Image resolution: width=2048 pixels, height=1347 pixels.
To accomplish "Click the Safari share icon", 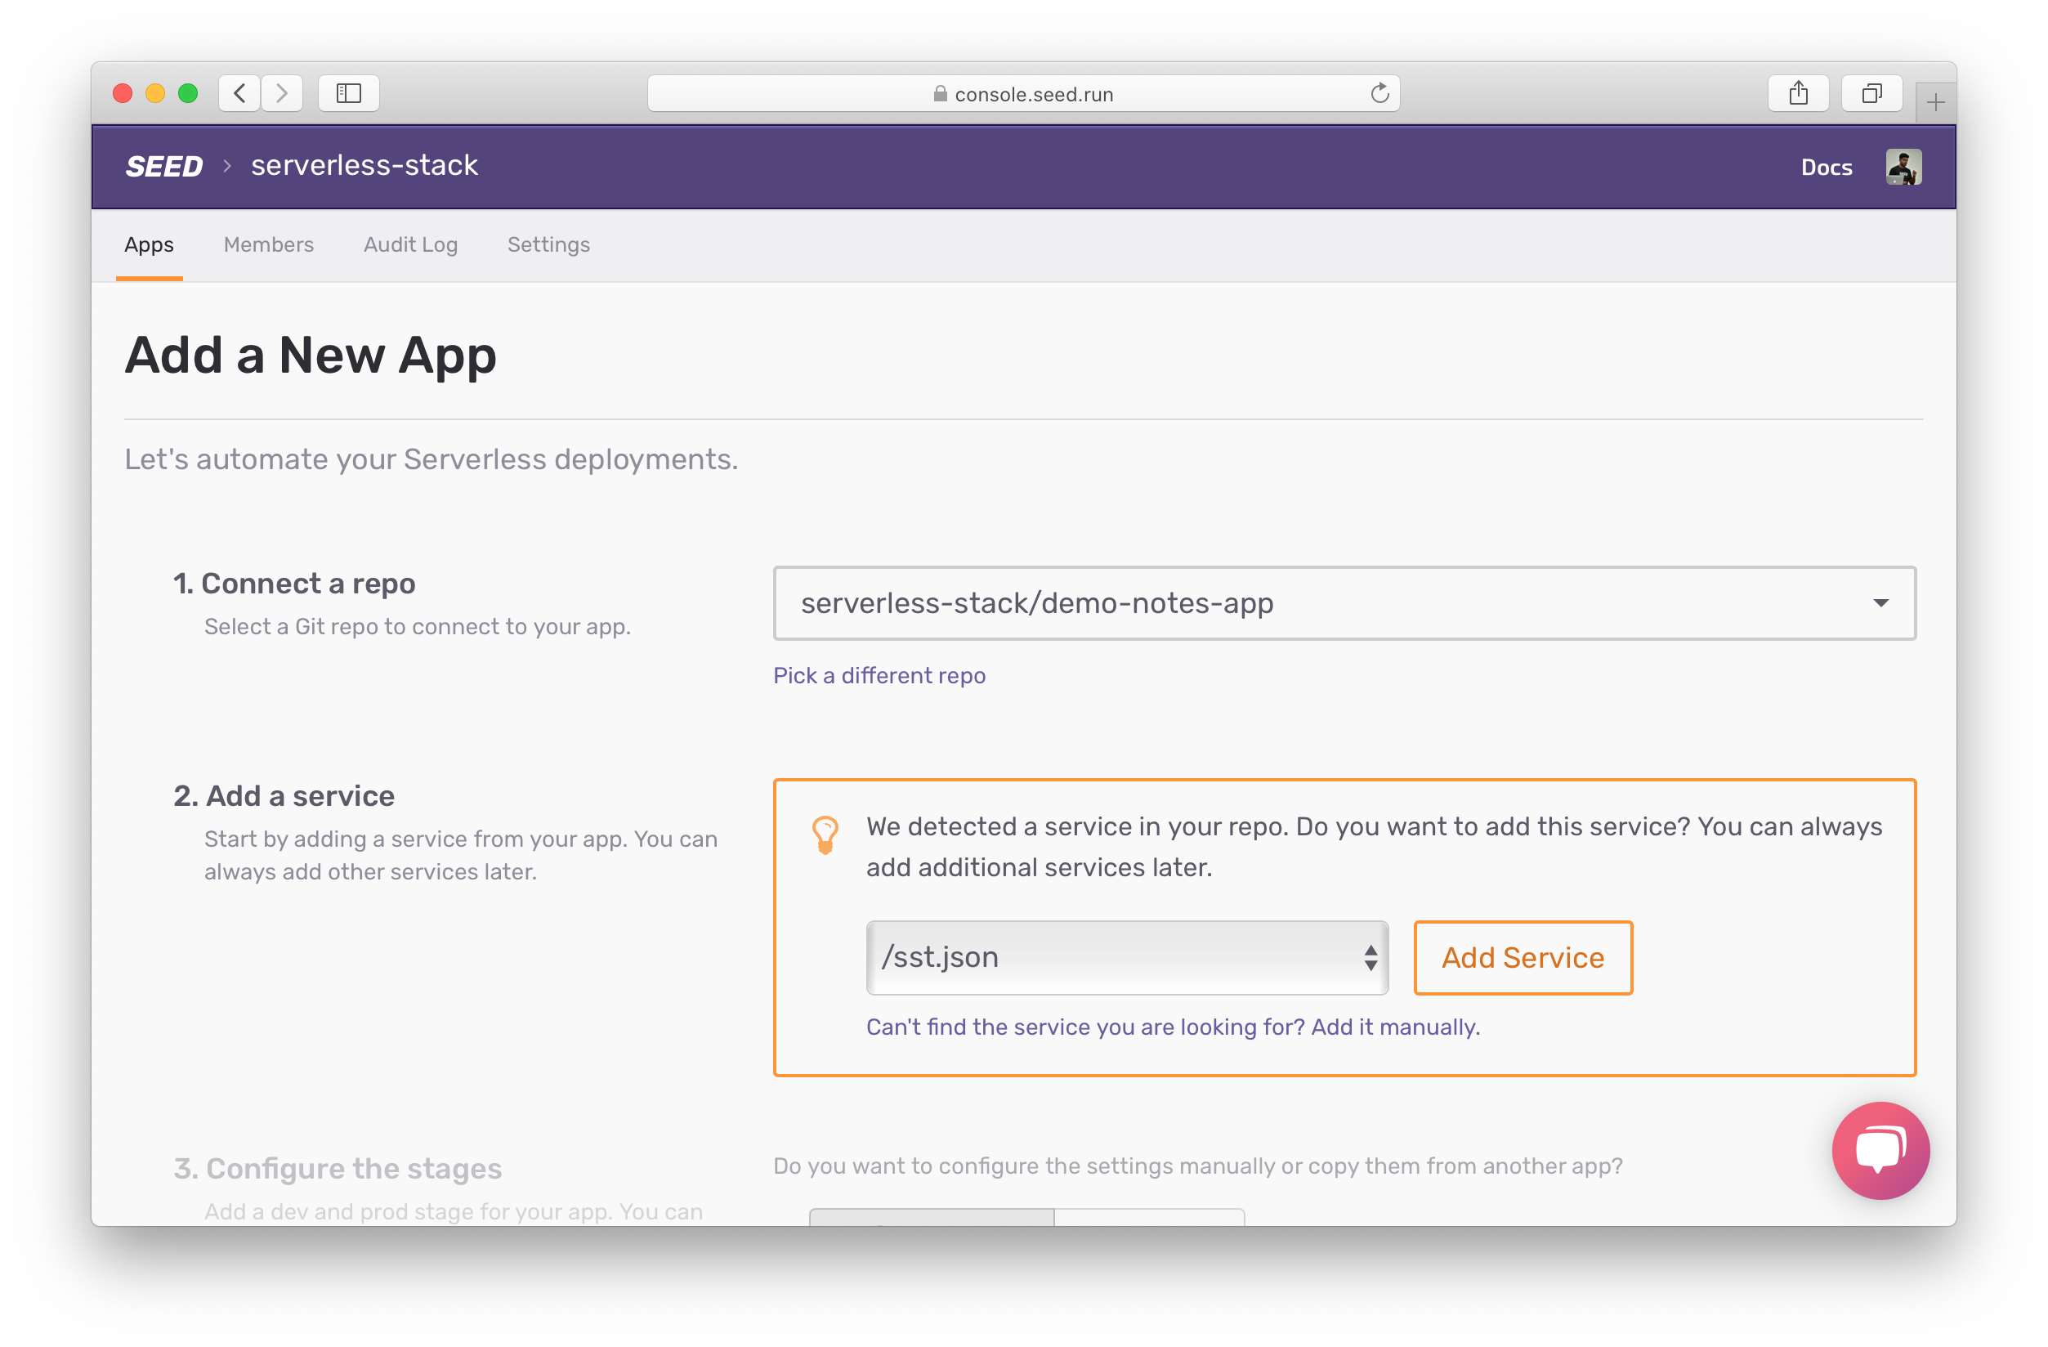I will pyautogui.click(x=1798, y=93).
